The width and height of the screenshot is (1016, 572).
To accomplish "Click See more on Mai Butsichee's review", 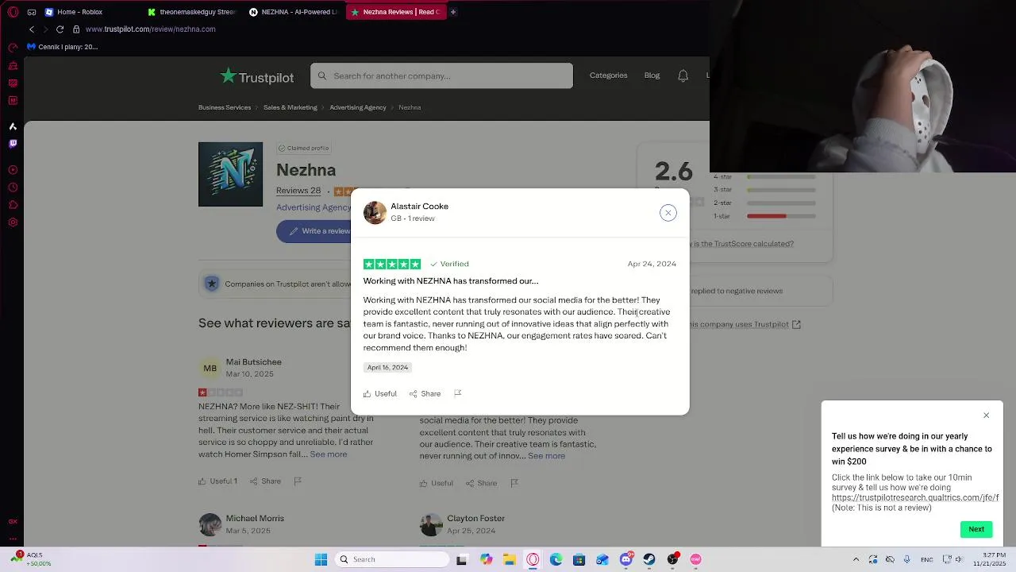I will [x=329, y=454].
